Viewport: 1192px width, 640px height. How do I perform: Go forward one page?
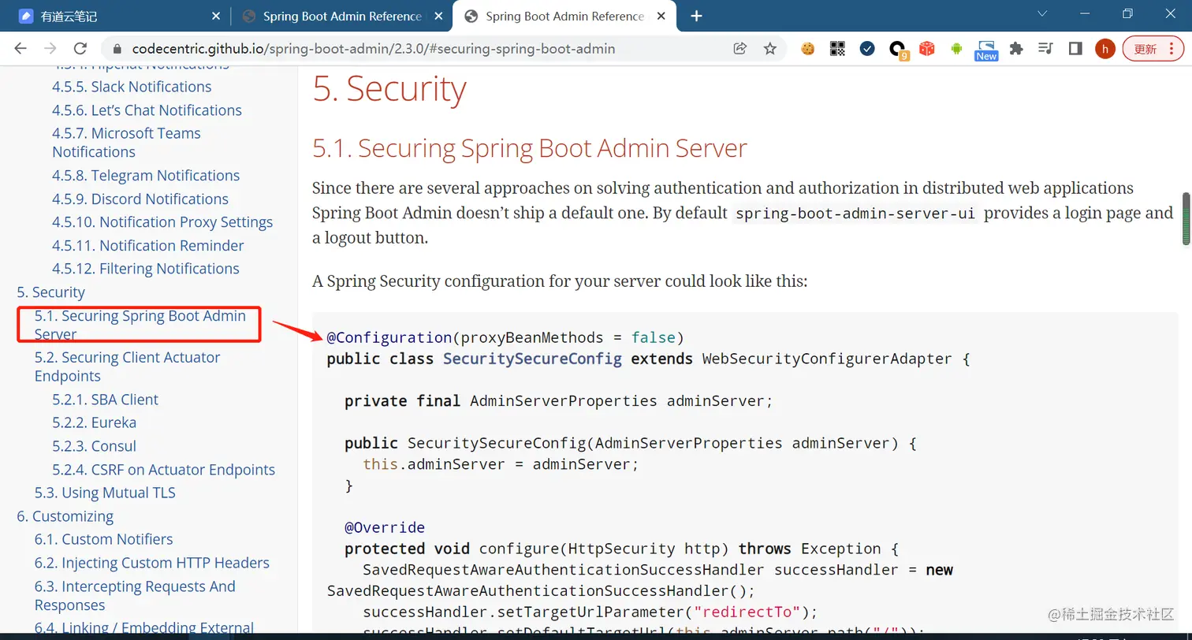pyautogui.click(x=50, y=49)
